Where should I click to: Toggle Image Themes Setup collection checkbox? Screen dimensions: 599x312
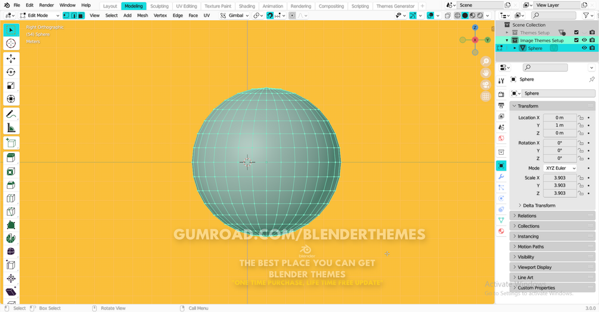pyautogui.click(x=576, y=40)
